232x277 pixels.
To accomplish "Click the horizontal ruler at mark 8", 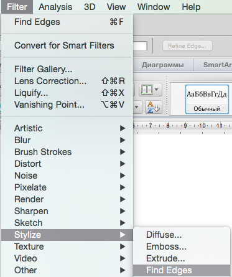I will [x=168, y=126].
